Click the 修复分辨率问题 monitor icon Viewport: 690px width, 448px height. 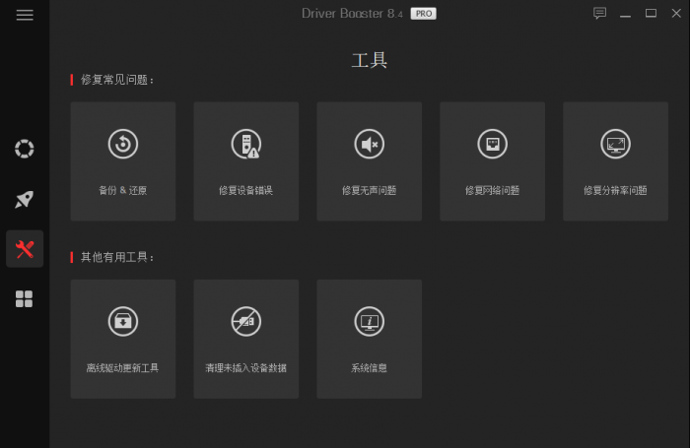[615, 144]
